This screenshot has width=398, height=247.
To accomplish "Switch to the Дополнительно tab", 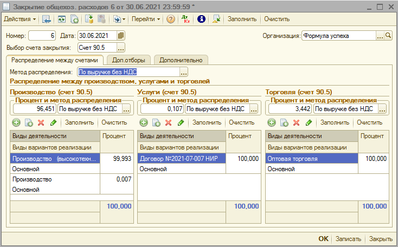I will click(181, 60).
